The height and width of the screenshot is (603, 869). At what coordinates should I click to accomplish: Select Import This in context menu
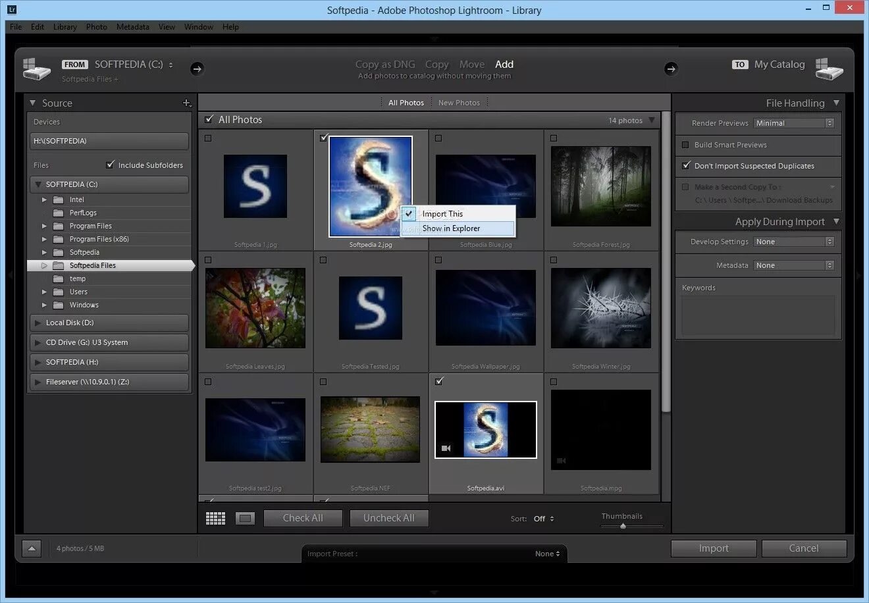[x=458, y=214]
